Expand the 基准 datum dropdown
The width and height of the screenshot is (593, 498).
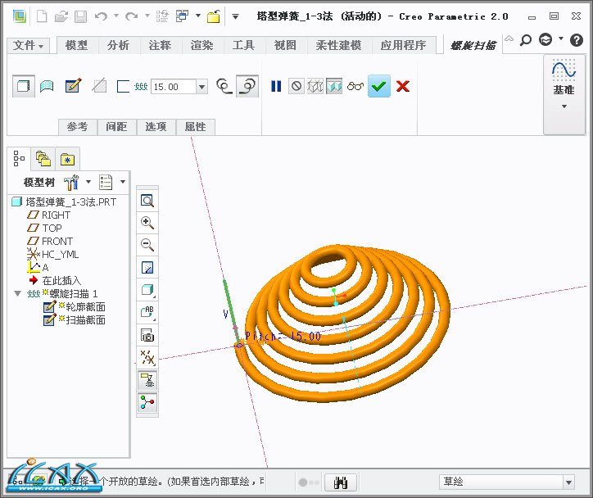pos(564,106)
